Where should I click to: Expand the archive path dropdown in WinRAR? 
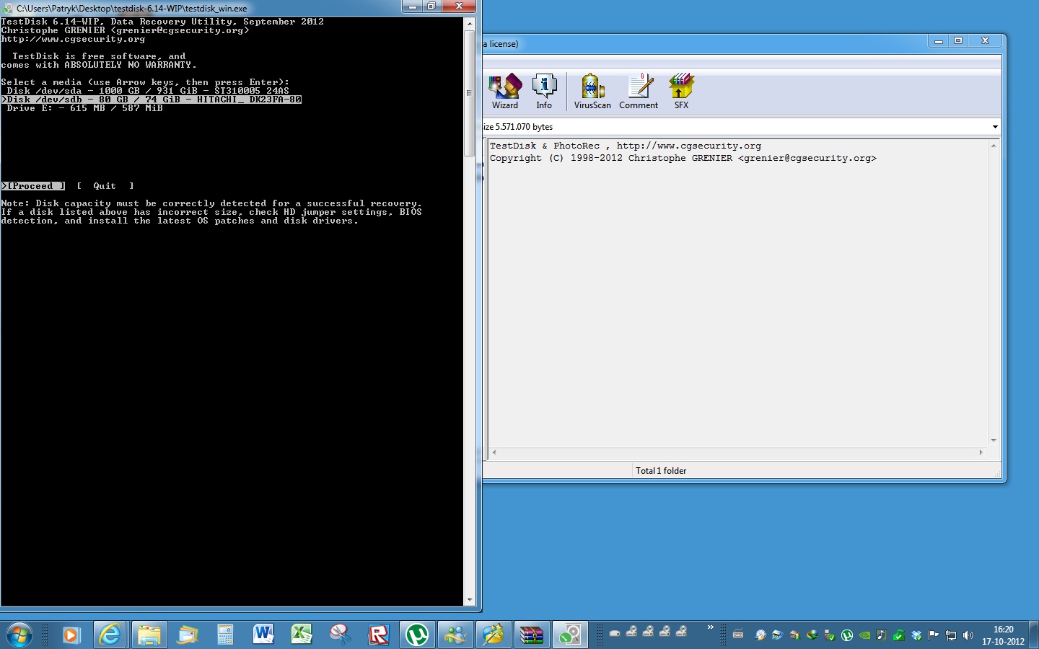[995, 127]
